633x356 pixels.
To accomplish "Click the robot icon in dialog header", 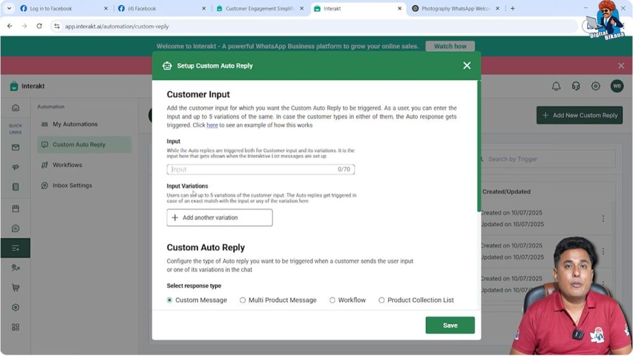I will [x=167, y=66].
